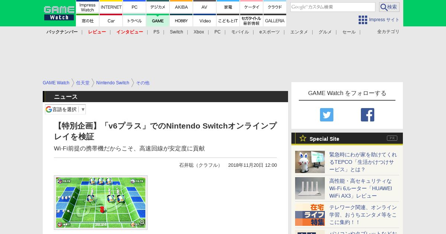Open the TEPCO rabbit mascot thumbnail
Image resolution: width=446 pixels, height=234 pixels.
click(310, 162)
